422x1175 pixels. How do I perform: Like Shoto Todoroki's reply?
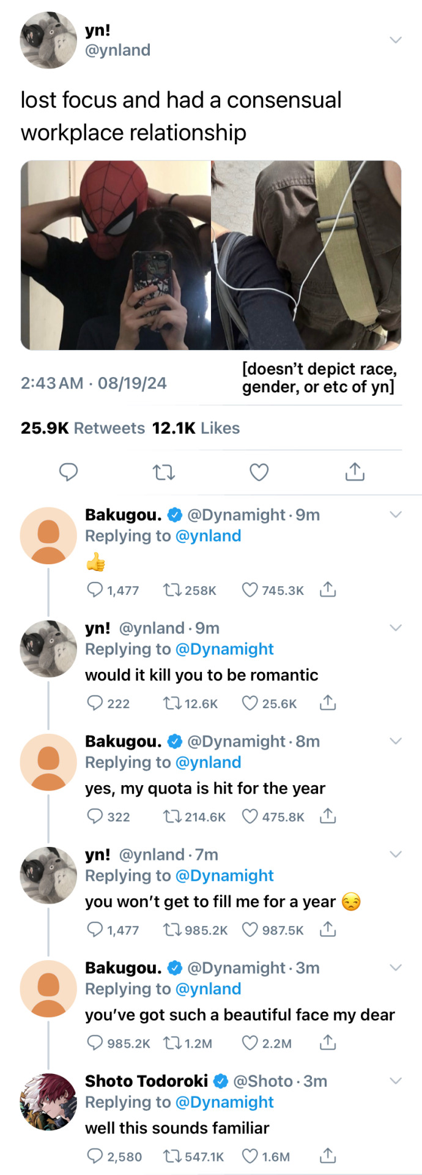pyautogui.click(x=250, y=1156)
